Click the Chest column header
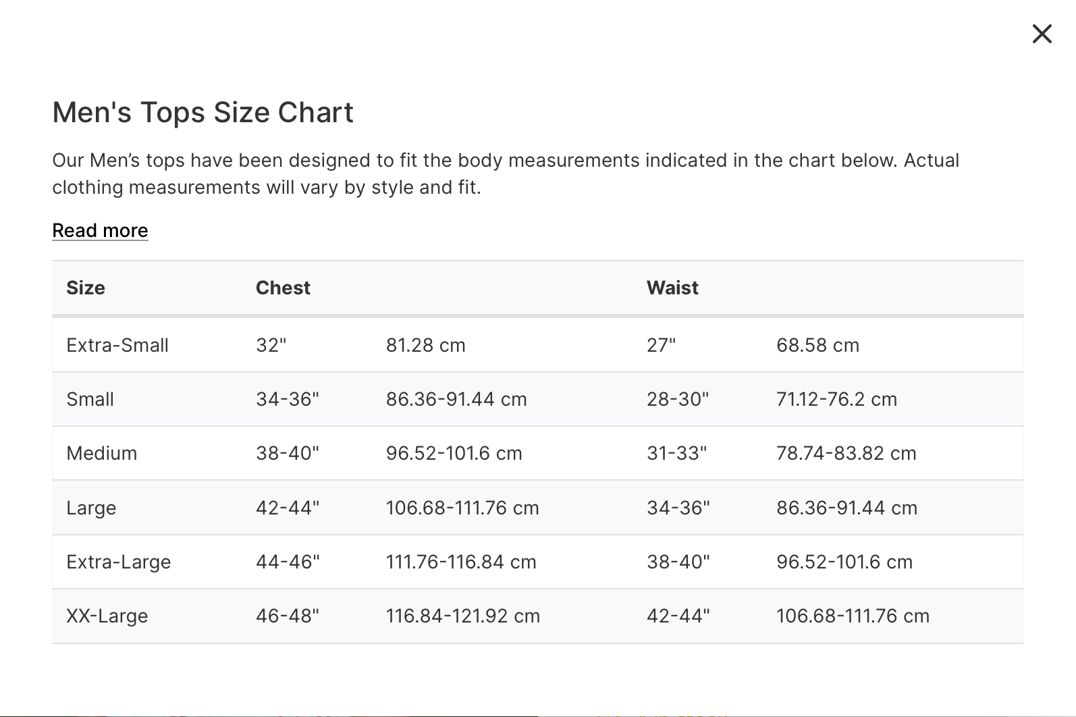 point(283,288)
